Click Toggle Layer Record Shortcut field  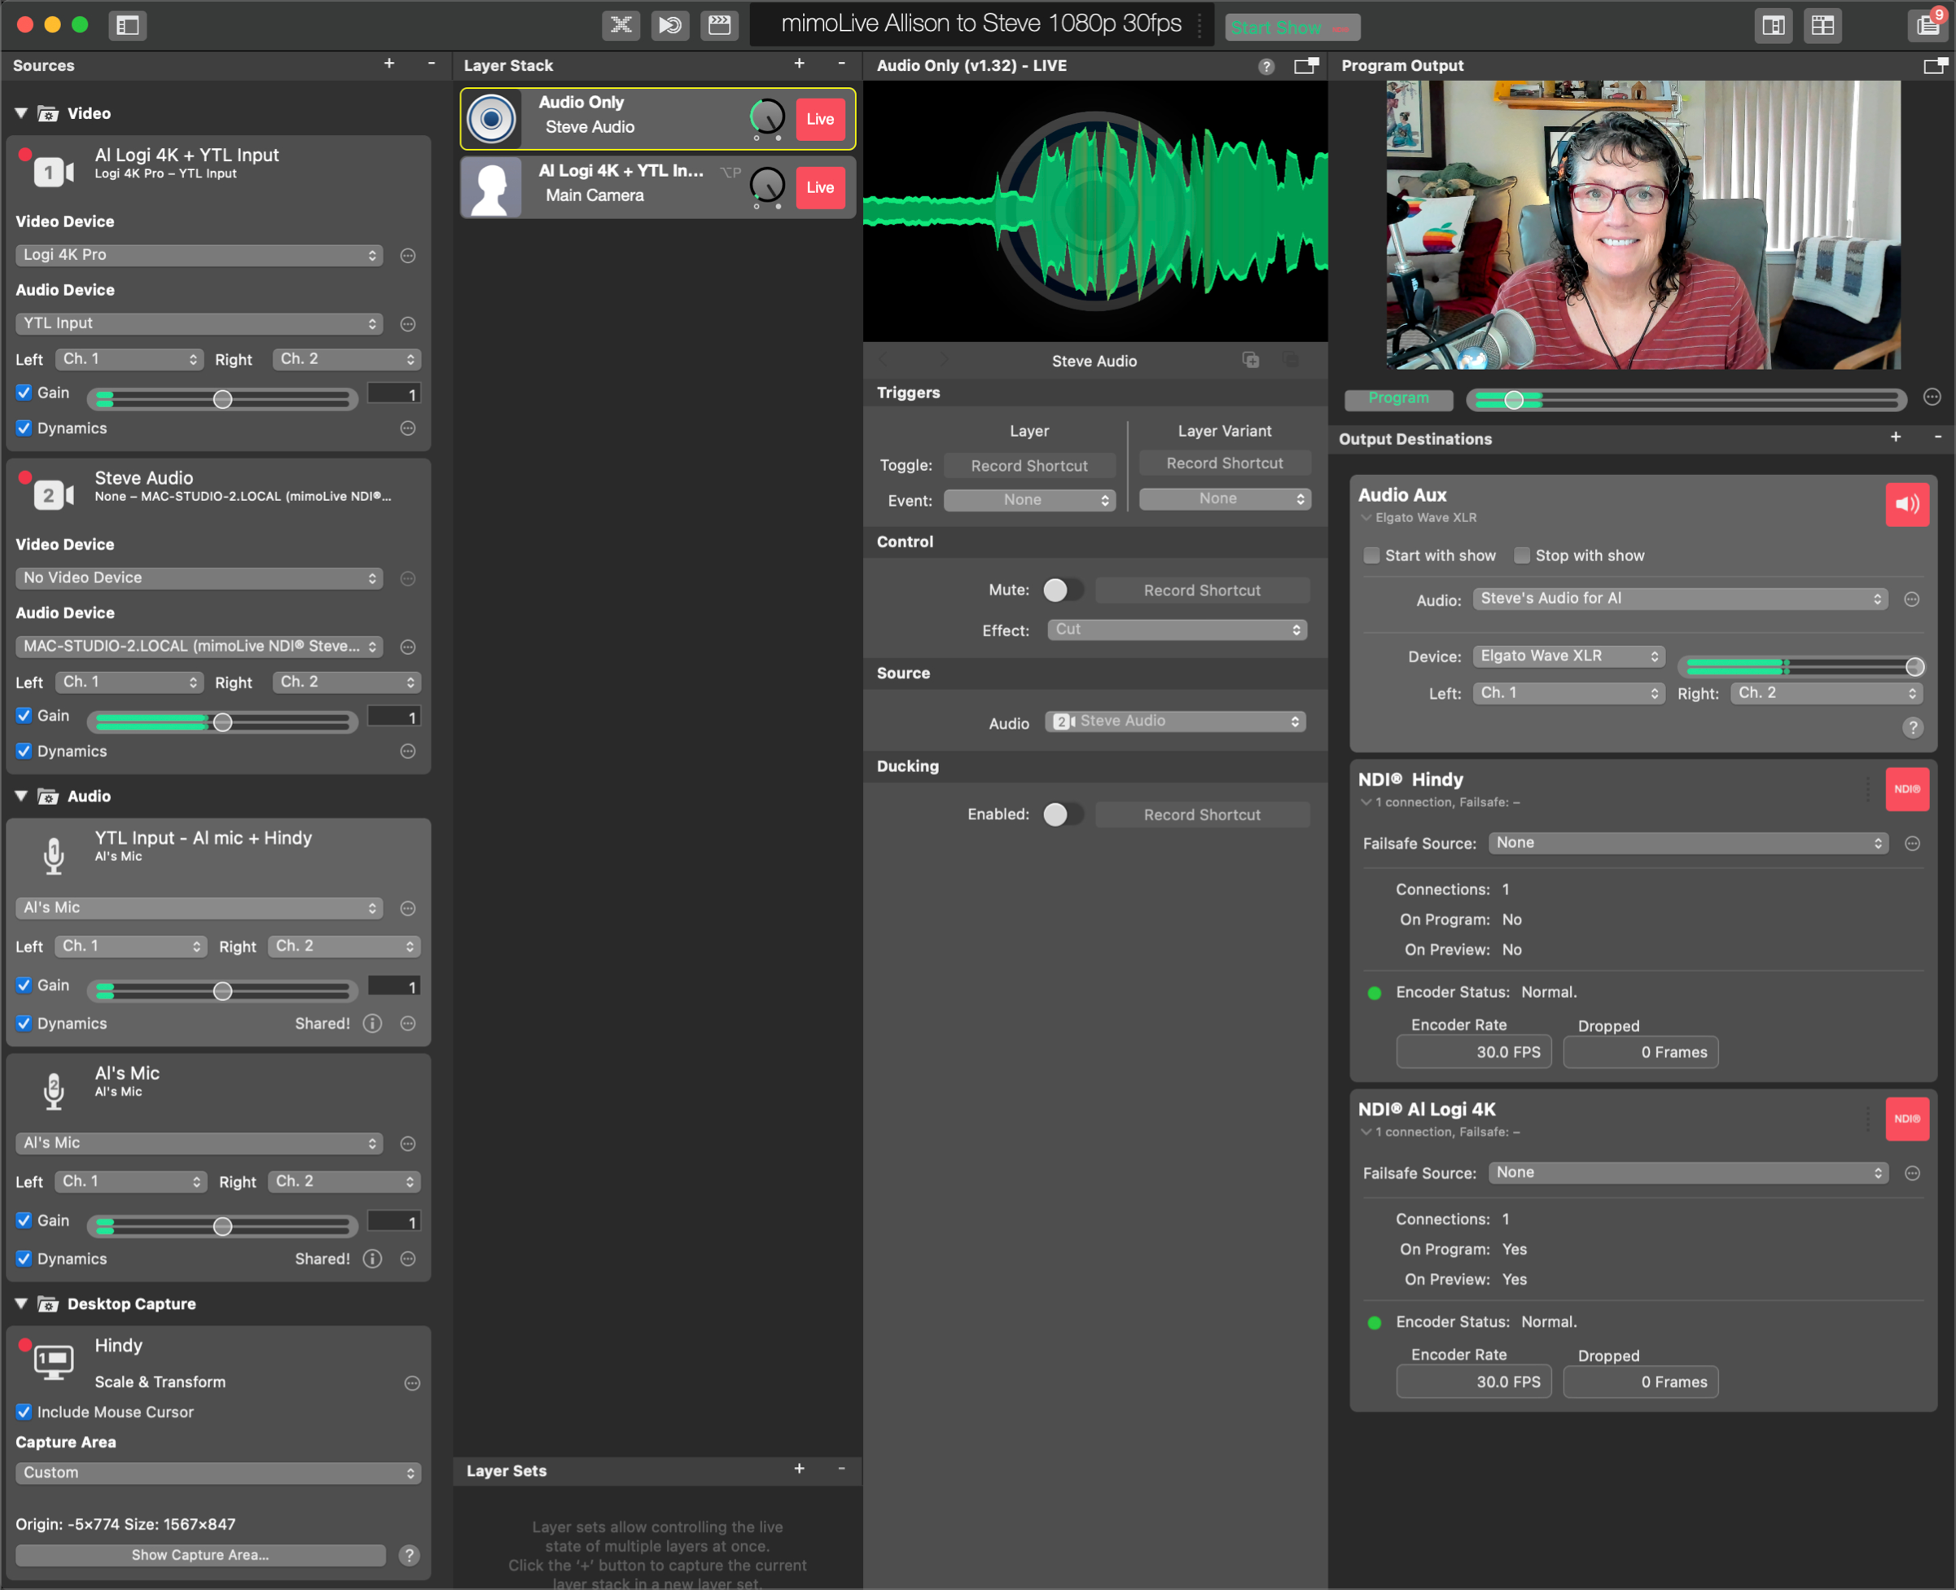(1029, 465)
